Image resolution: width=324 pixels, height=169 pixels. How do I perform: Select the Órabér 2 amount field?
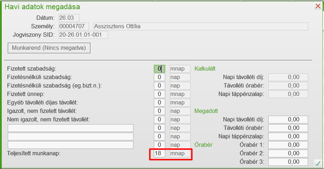(x=288, y=153)
